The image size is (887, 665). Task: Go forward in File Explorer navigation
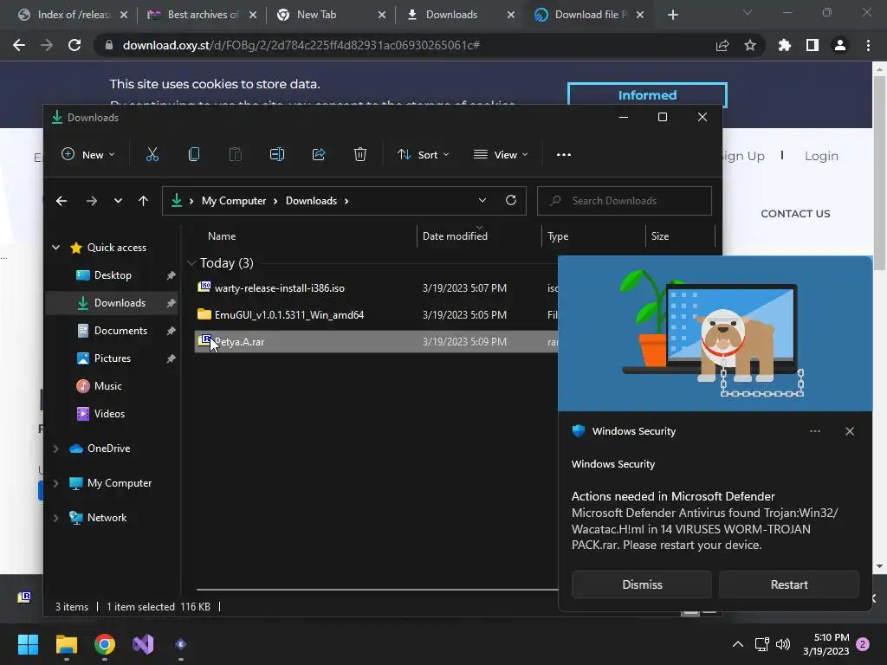click(92, 201)
